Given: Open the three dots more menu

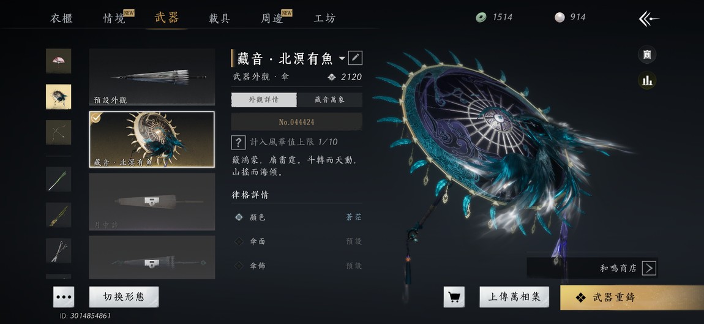Looking at the screenshot, I should click(64, 297).
